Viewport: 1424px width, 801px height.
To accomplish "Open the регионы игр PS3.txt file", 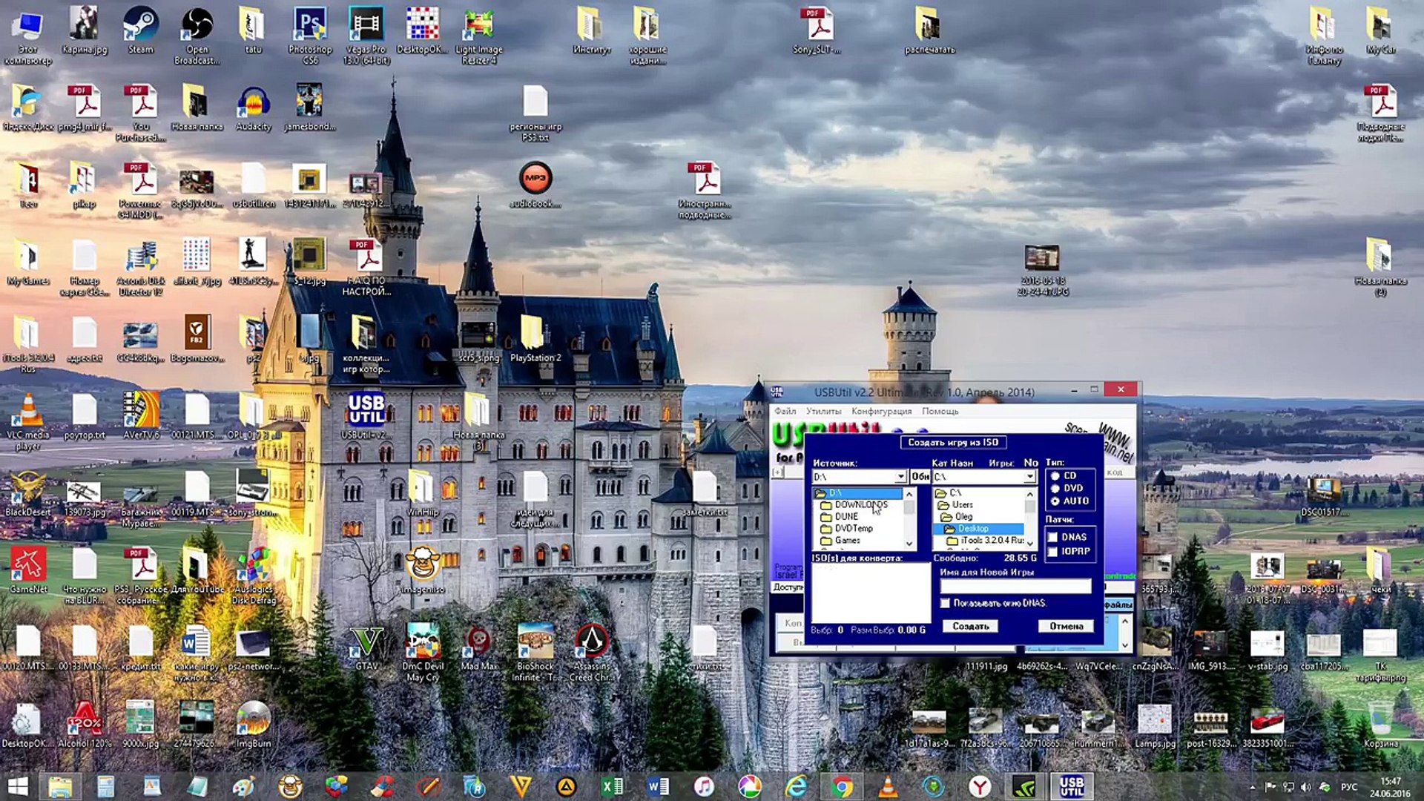I will pyautogui.click(x=535, y=113).
